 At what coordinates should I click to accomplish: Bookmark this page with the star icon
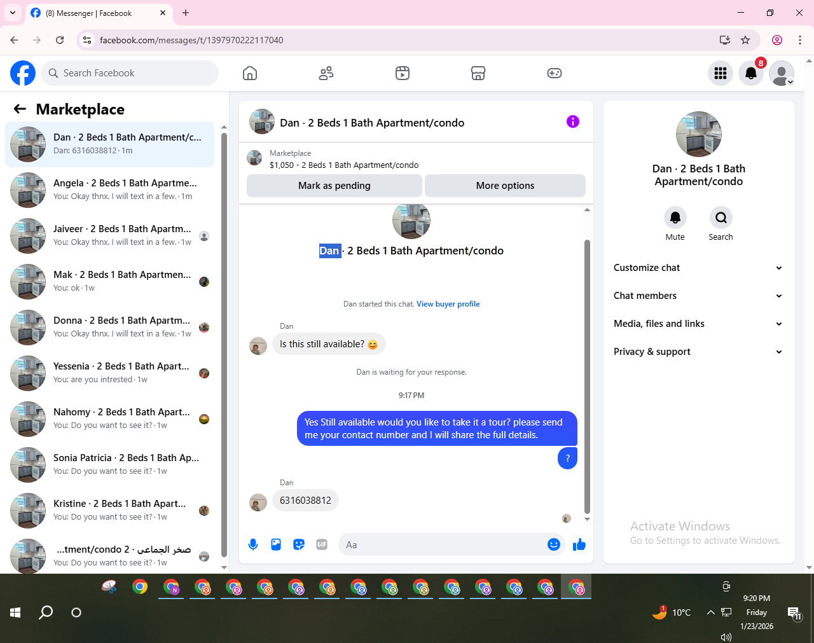coord(745,40)
